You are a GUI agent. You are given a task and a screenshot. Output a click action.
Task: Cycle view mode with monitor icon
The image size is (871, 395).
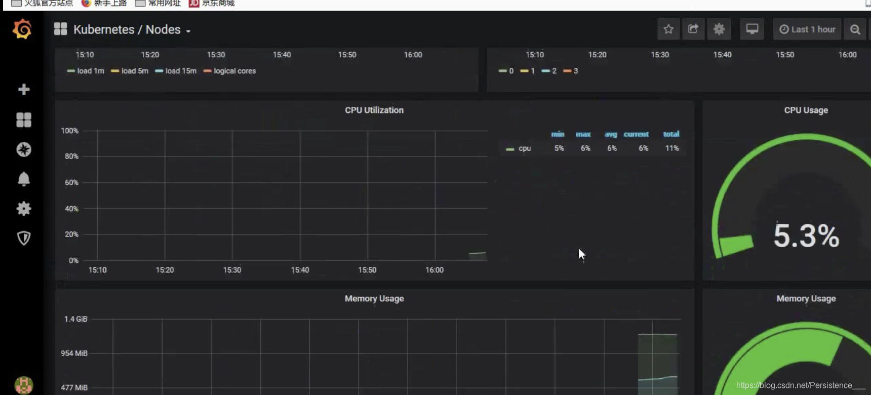(752, 29)
